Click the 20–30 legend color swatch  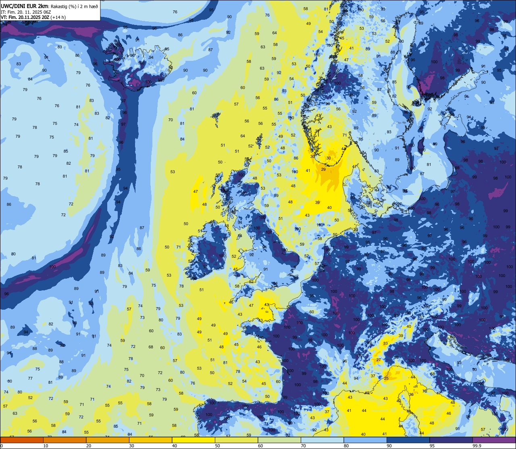point(108,440)
